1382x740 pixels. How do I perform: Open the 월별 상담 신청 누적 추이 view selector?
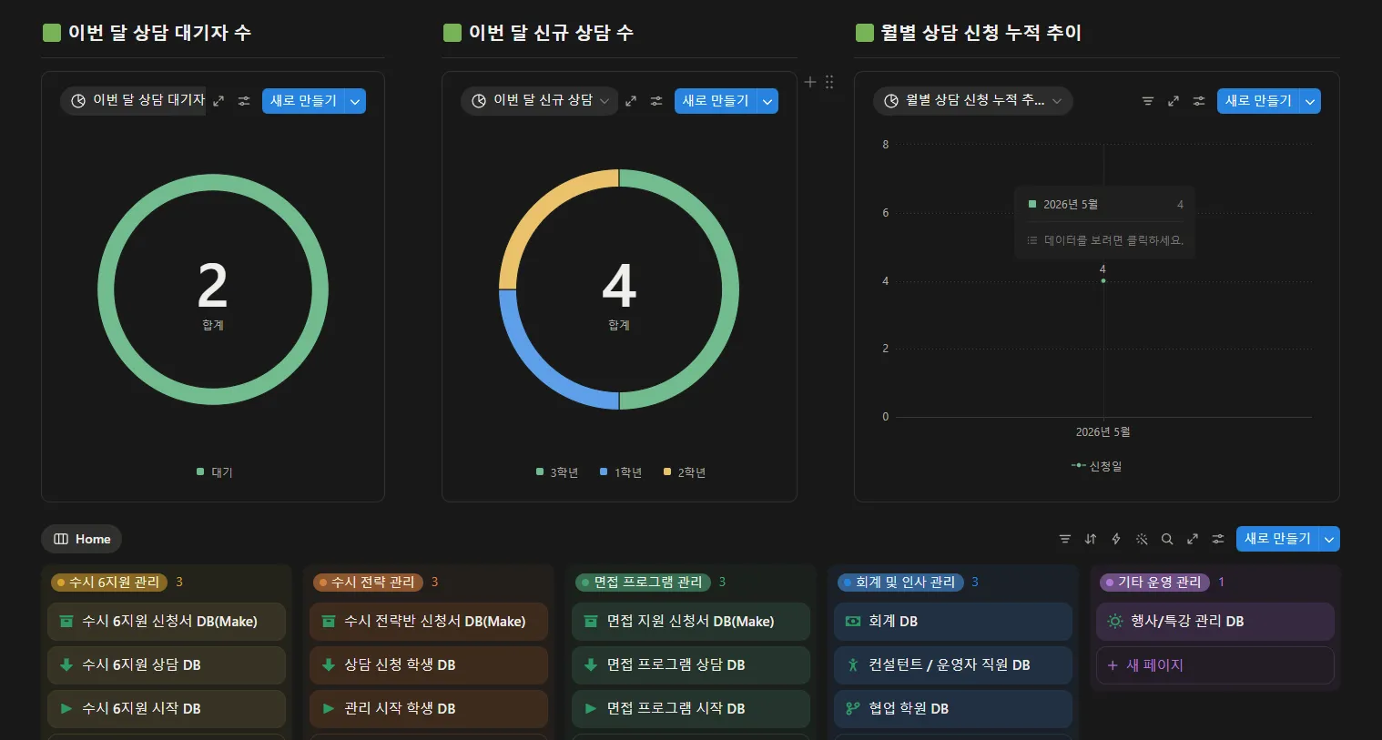click(x=972, y=101)
